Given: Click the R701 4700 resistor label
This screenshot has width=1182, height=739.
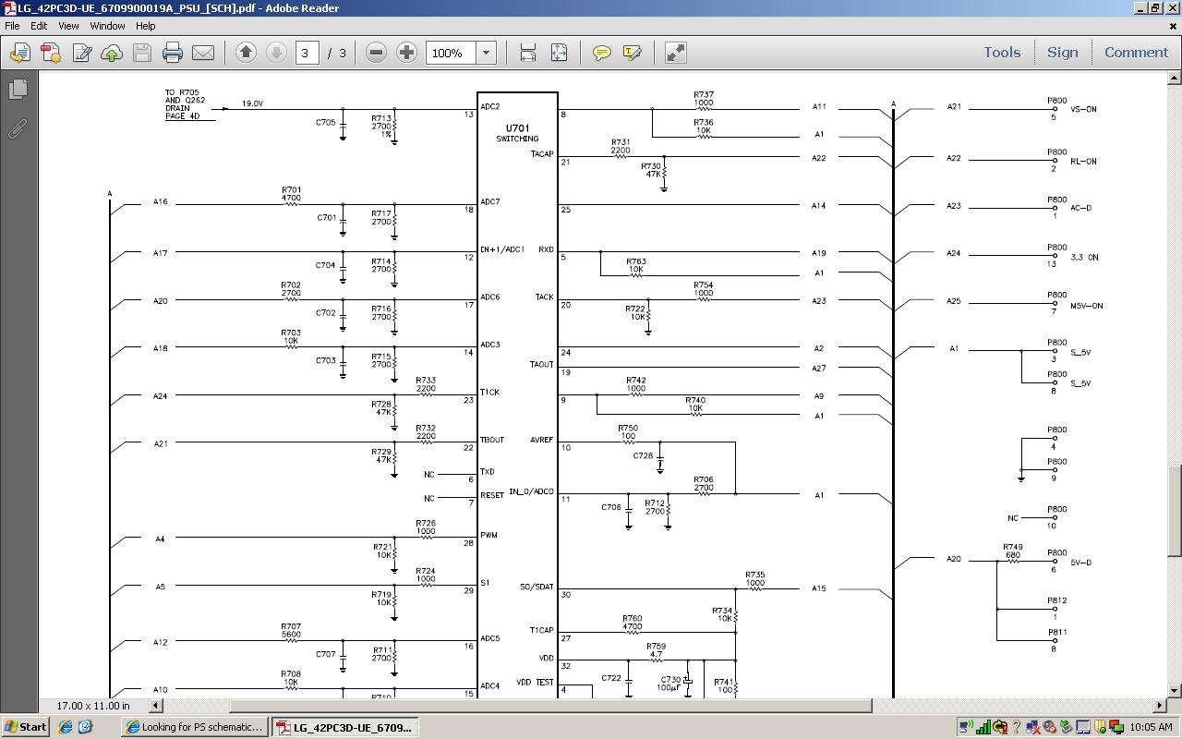Looking at the screenshot, I should pyautogui.click(x=291, y=194).
